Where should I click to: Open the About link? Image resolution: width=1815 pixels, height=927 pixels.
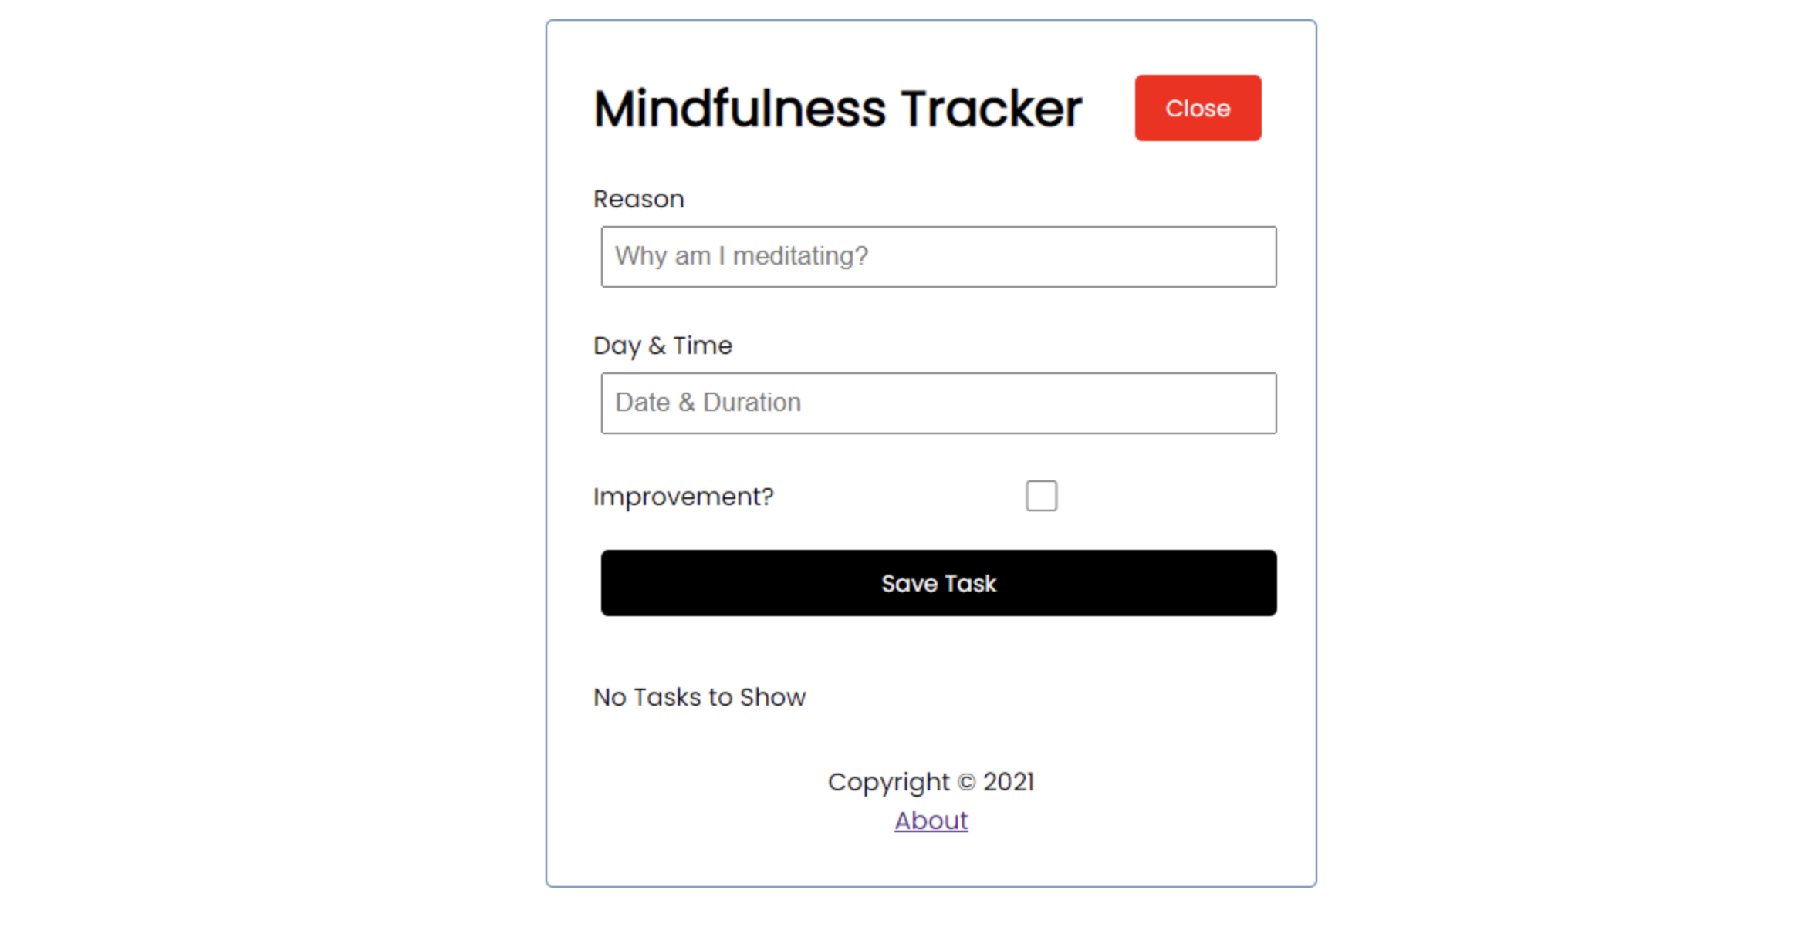point(931,821)
